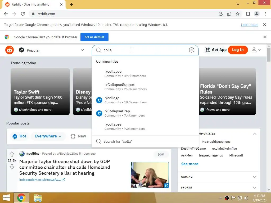
Task: Open a new tab with plus button
Action: coord(71,4)
